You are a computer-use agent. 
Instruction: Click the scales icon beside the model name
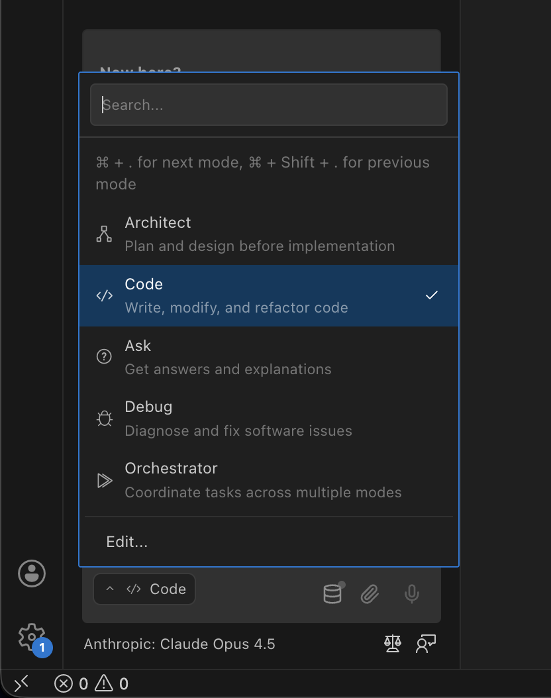point(392,643)
